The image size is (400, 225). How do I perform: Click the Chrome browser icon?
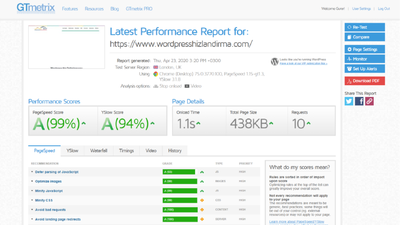156,74
